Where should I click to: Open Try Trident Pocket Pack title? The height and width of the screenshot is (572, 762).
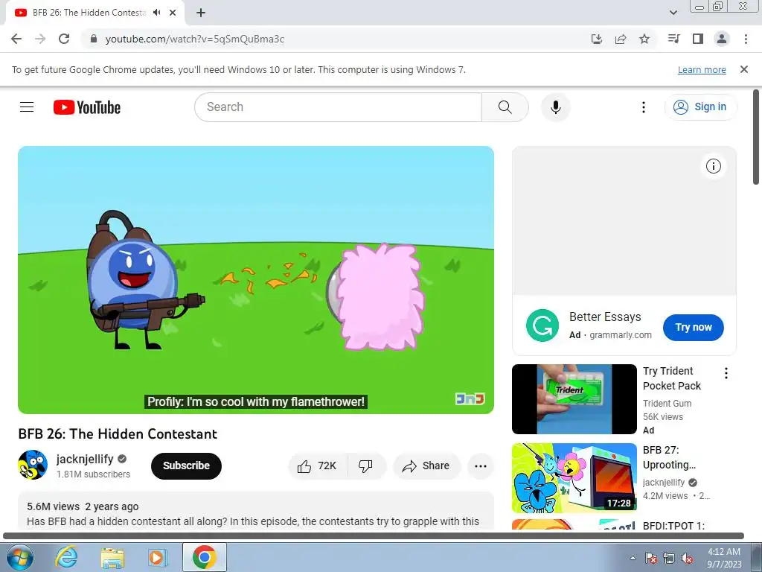[x=672, y=378]
